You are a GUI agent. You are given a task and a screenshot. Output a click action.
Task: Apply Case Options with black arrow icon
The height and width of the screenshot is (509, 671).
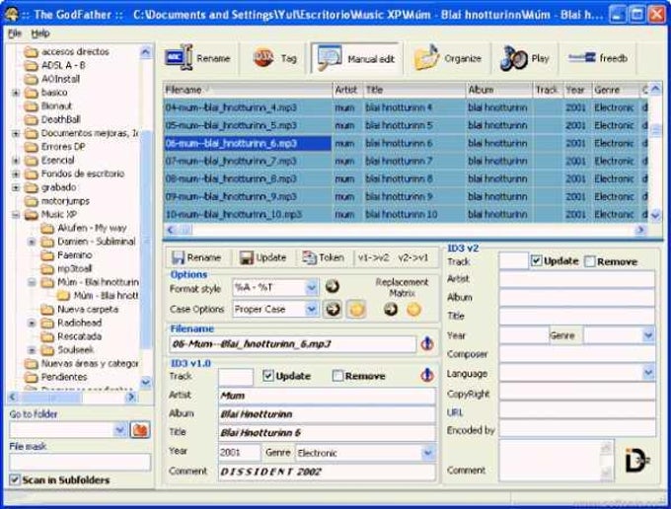(x=333, y=309)
